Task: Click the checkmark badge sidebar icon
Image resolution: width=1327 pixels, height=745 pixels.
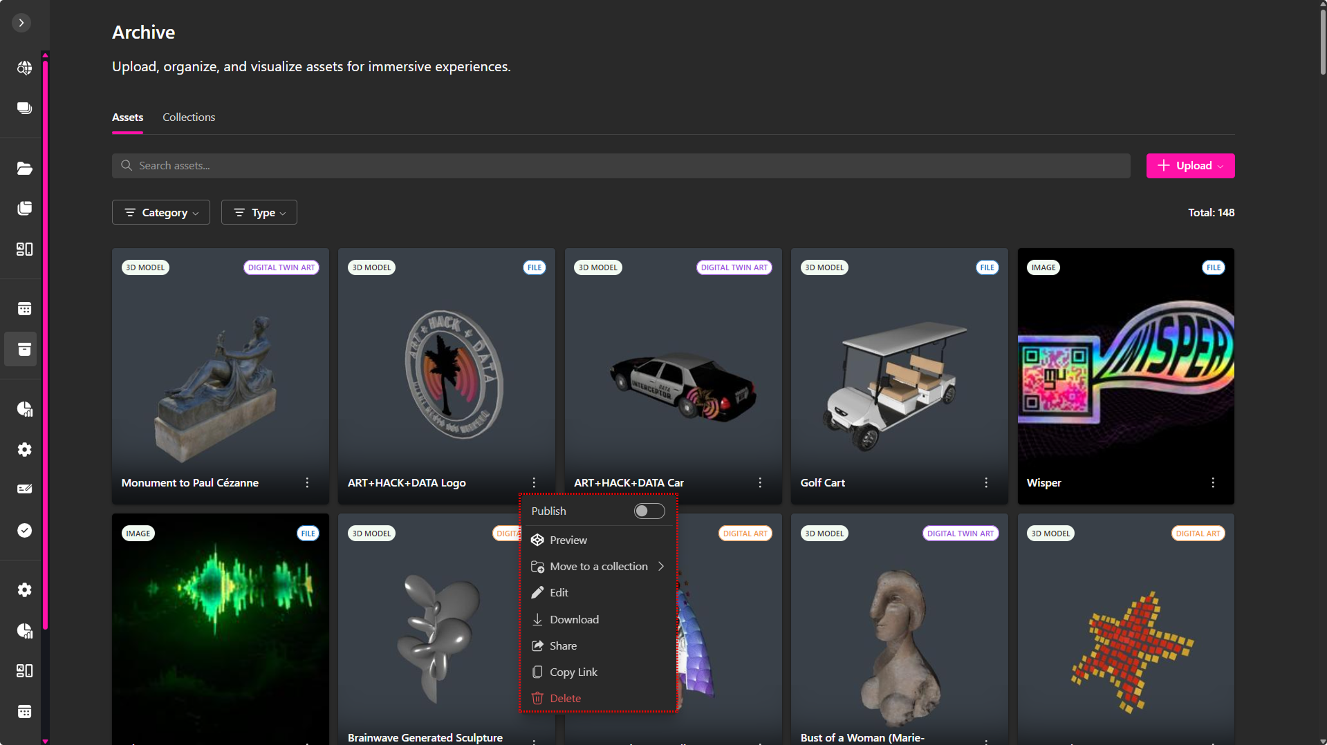Action: [x=24, y=530]
